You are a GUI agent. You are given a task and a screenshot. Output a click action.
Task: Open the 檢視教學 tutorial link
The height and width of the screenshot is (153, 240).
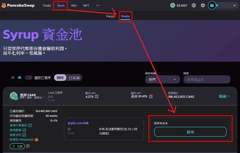tap(18, 130)
